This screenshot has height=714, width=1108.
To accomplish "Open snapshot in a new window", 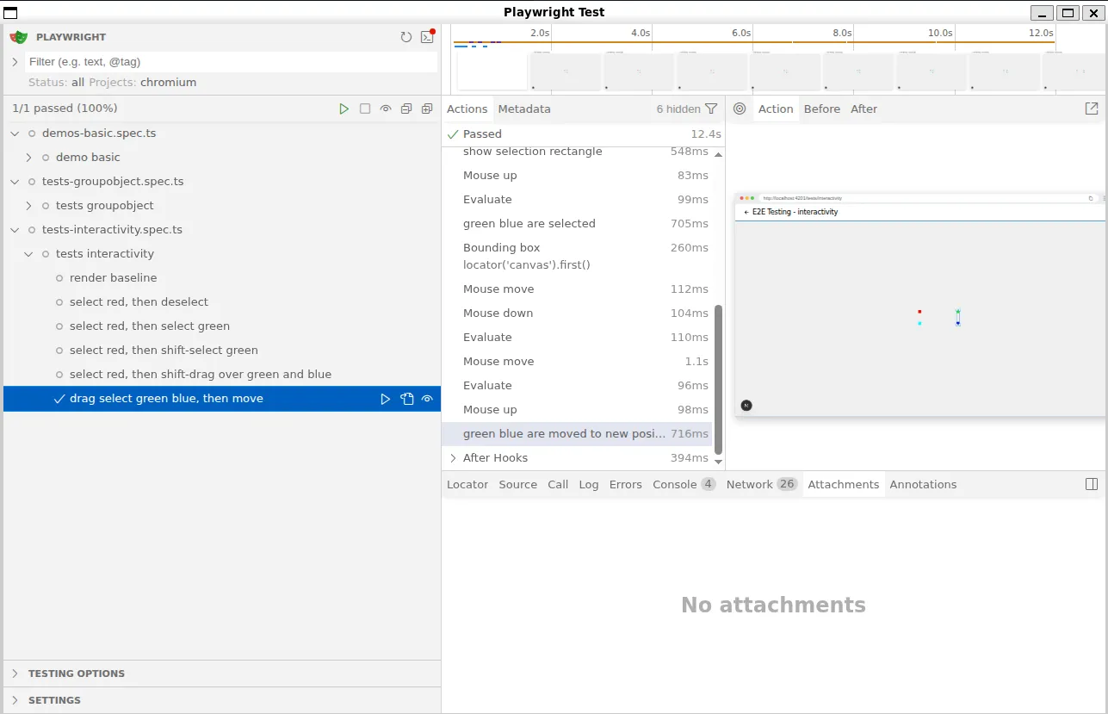I will click(1091, 109).
